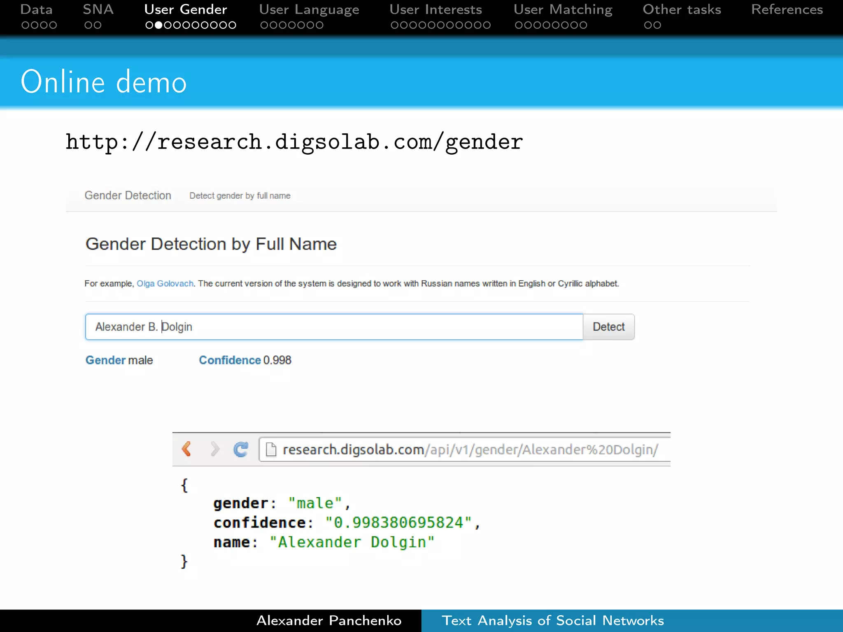Click the Gender result label
843x632 pixels.
[105, 360]
